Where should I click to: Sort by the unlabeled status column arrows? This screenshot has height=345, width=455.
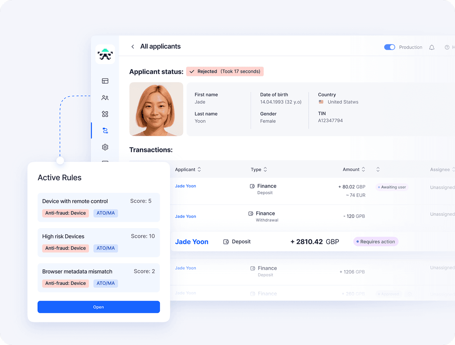click(x=378, y=169)
